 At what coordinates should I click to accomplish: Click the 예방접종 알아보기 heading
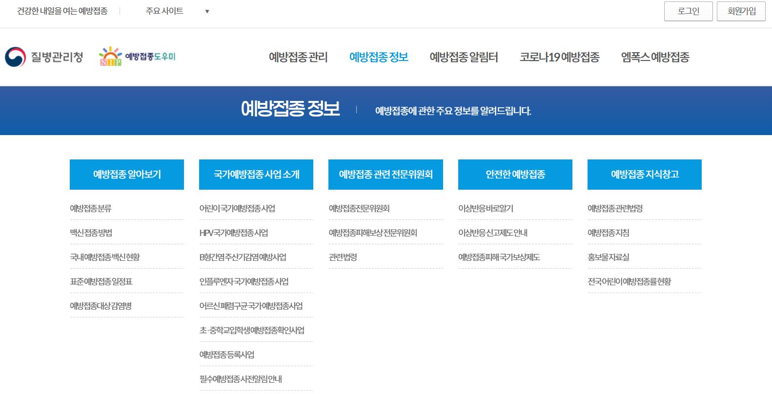[127, 175]
